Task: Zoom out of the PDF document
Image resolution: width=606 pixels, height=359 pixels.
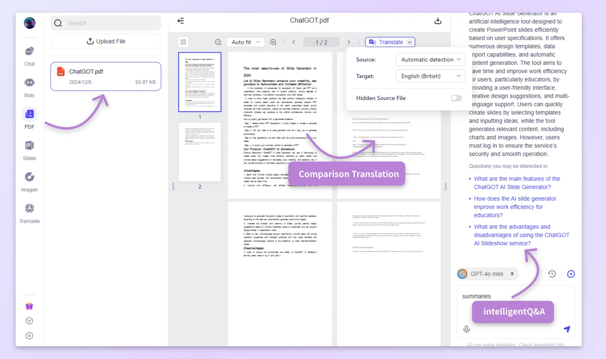Action: [x=218, y=42]
